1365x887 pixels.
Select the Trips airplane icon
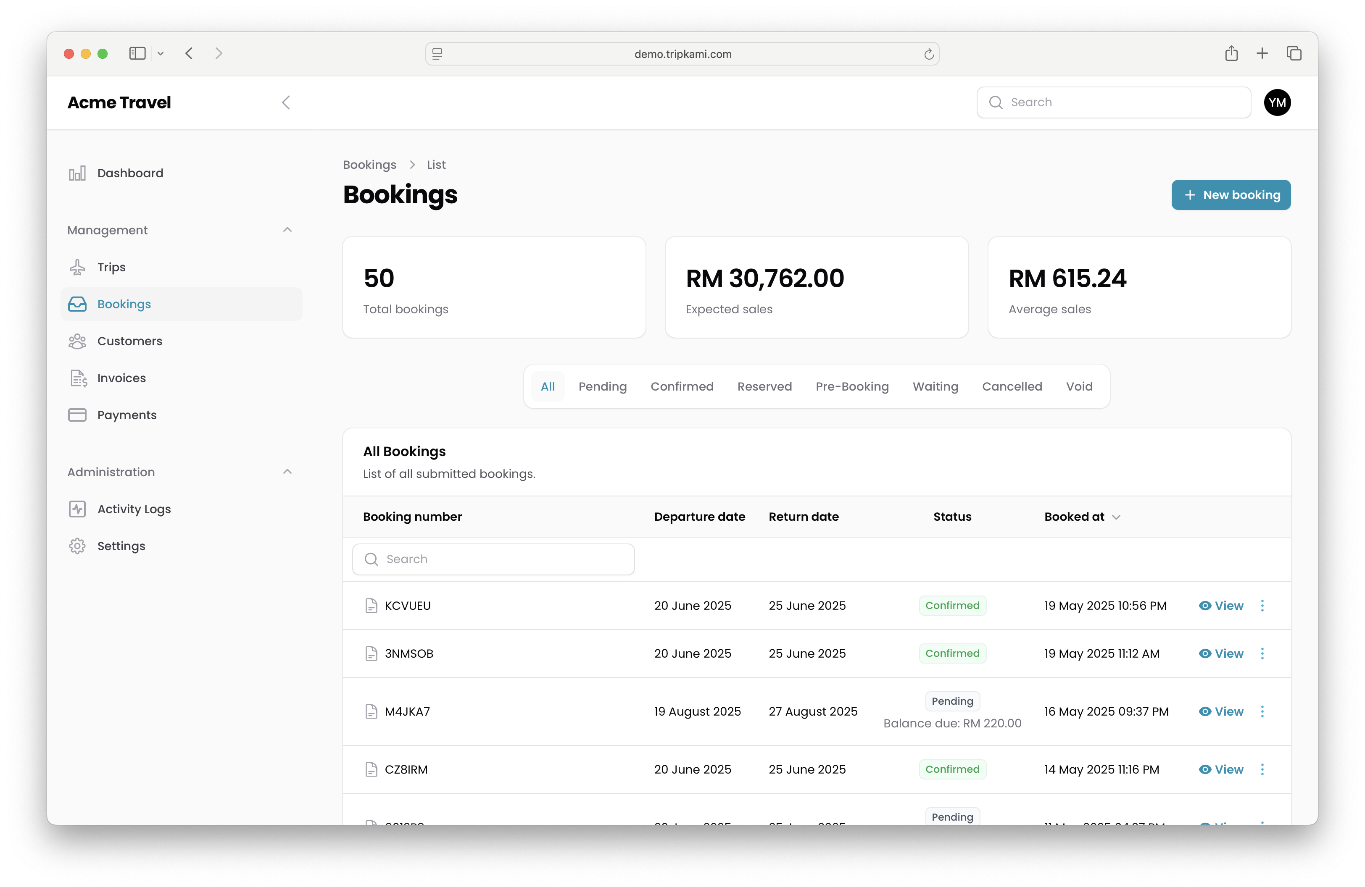pos(77,266)
